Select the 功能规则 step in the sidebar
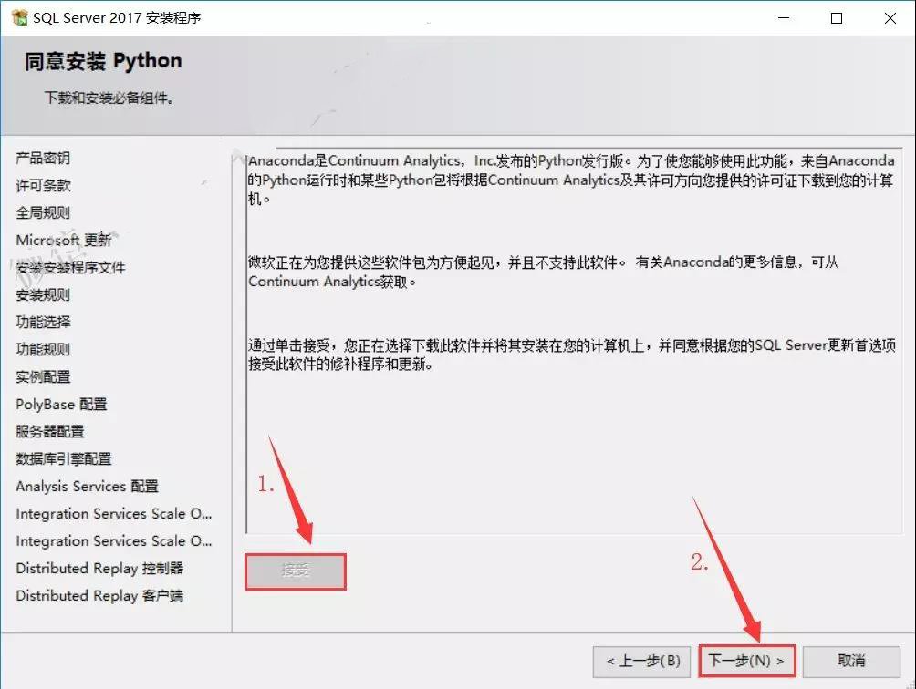916x689 pixels. (43, 349)
